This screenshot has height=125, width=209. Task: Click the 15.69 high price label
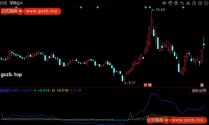[160, 10]
